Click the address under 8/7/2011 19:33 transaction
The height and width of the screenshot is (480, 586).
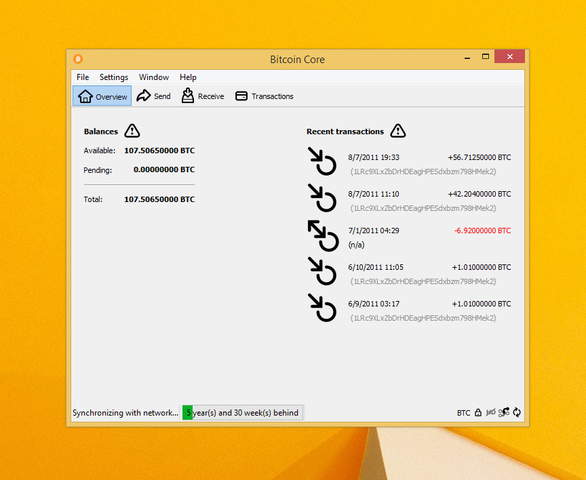(423, 172)
